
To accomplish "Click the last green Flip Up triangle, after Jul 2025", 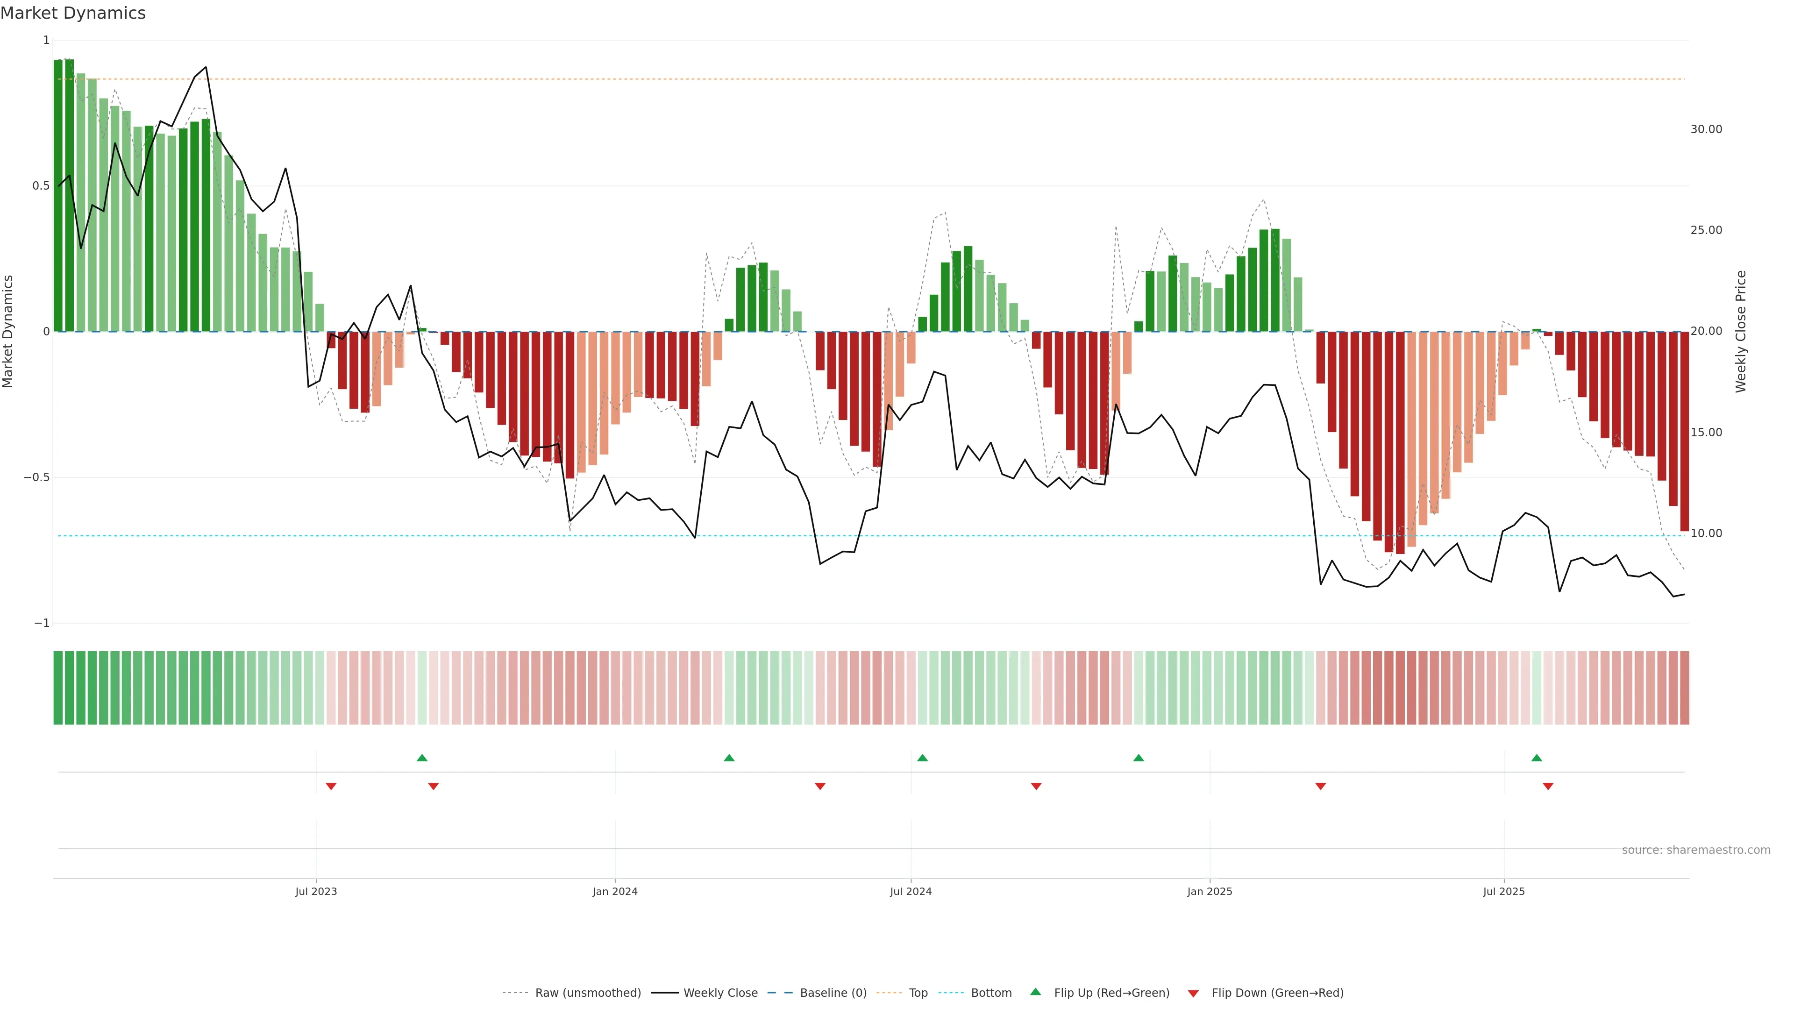I will point(1536,758).
